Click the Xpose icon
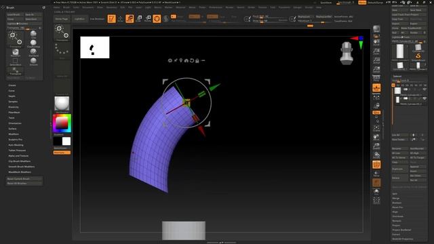This screenshot has height=244, width=434. point(376,201)
